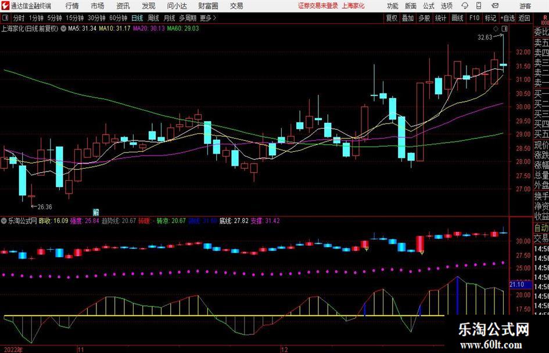Open the 市场 menu
Screen dimensions: 549x353
98,6
